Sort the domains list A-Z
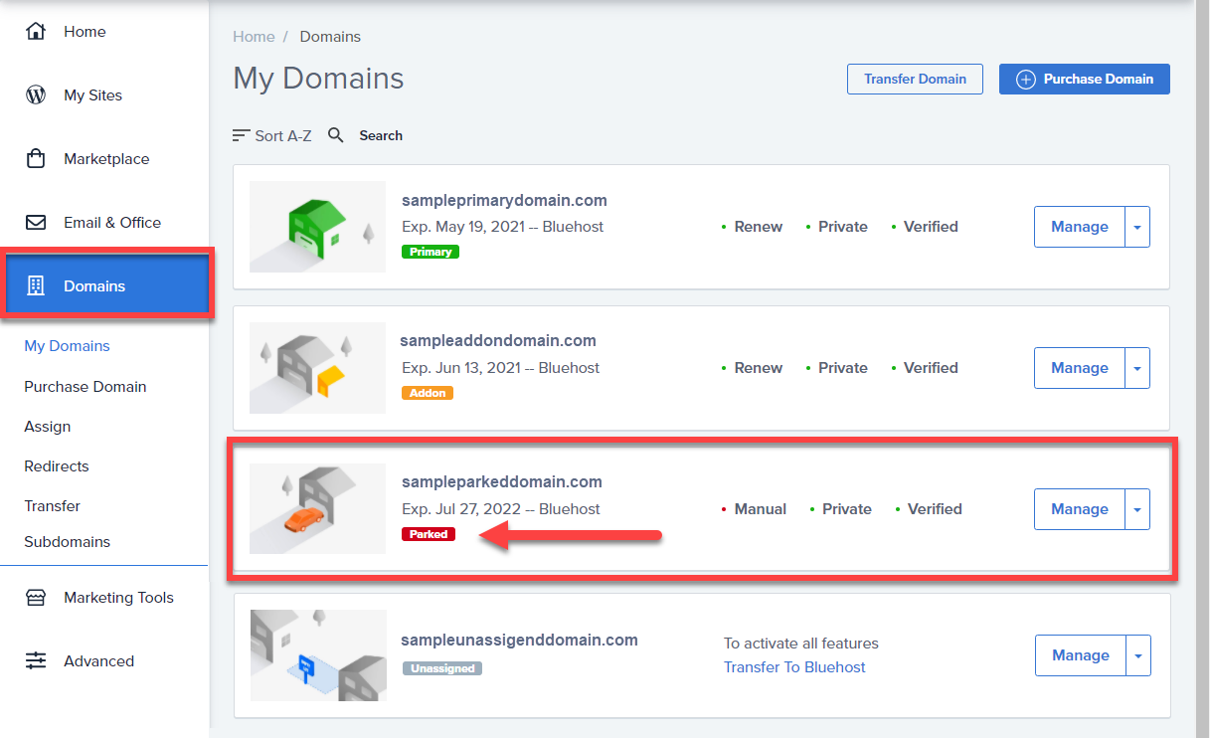The image size is (1210, 738). [x=272, y=135]
